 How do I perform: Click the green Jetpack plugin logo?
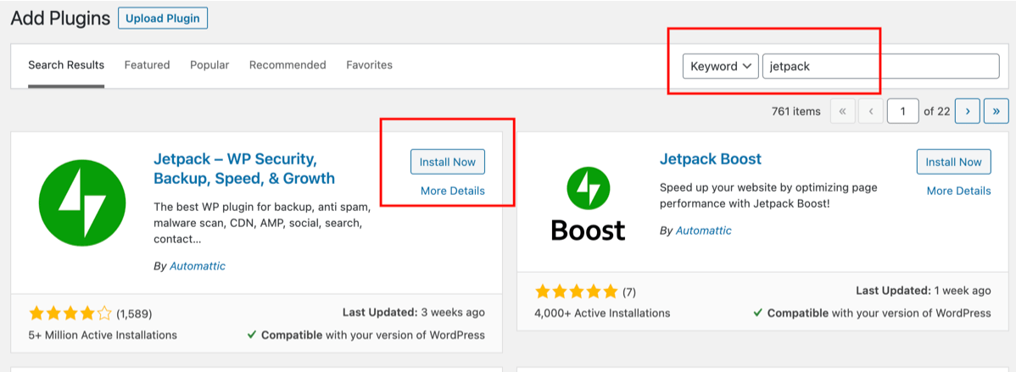[82, 203]
